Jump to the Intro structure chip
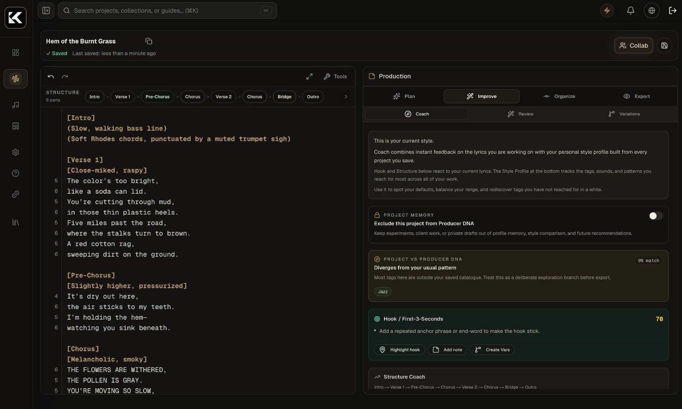The height and width of the screenshot is (409, 682). click(95, 97)
